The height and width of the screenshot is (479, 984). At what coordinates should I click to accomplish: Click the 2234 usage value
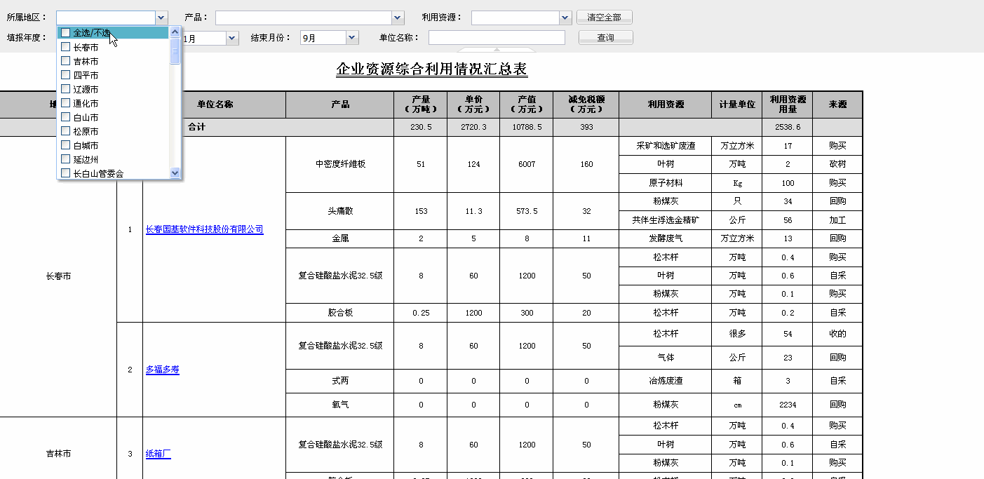point(788,405)
